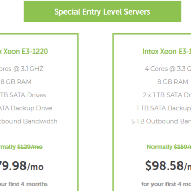Click the struck-through $129/mo price
The width and height of the screenshot is (191, 191).
pyautogui.click(x=30, y=147)
